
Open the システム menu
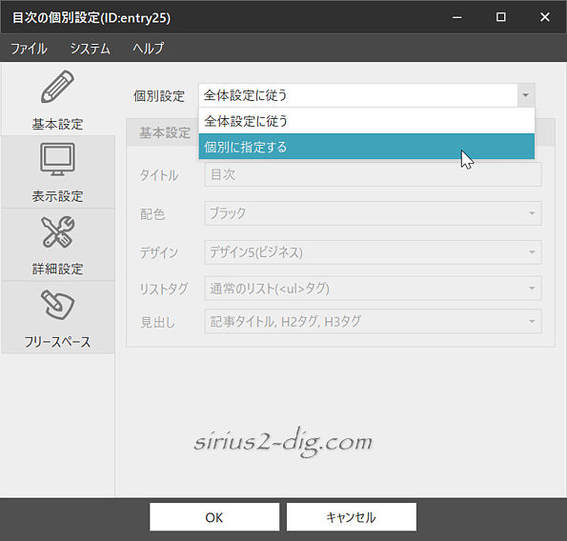pyautogui.click(x=90, y=49)
